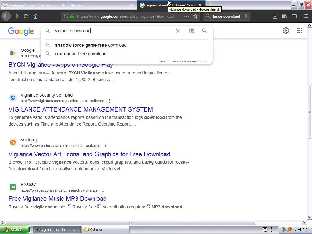Click horizontal scrollbar left arrow
The image size is (312, 234).
tap(2, 222)
